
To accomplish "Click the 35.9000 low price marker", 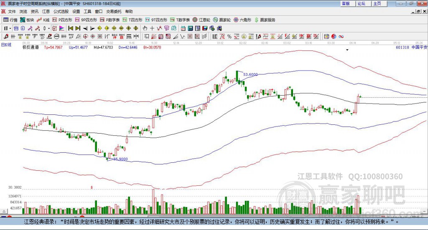I will [120, 159].
